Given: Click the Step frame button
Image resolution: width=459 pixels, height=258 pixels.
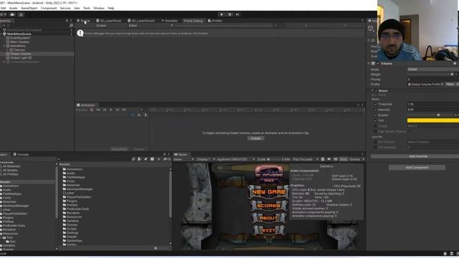Looking at the screenshot, I should (237, 14).
